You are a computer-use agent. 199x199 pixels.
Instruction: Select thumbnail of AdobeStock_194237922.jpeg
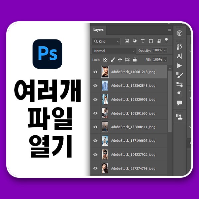click(105, 155)
